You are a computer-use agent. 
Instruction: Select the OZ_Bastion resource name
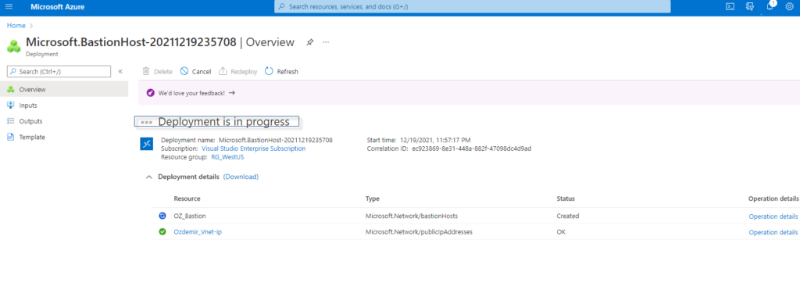190,216
